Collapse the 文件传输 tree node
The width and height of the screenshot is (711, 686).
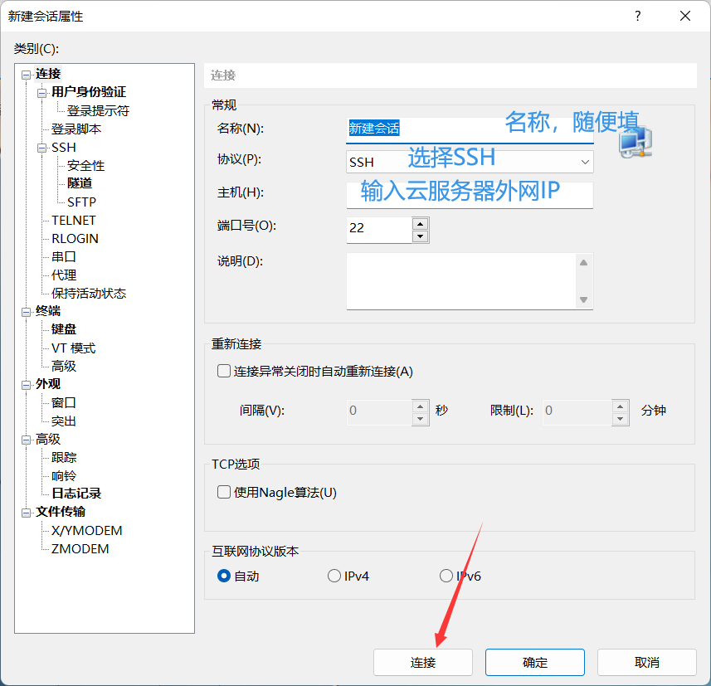(x=26, y=513)
